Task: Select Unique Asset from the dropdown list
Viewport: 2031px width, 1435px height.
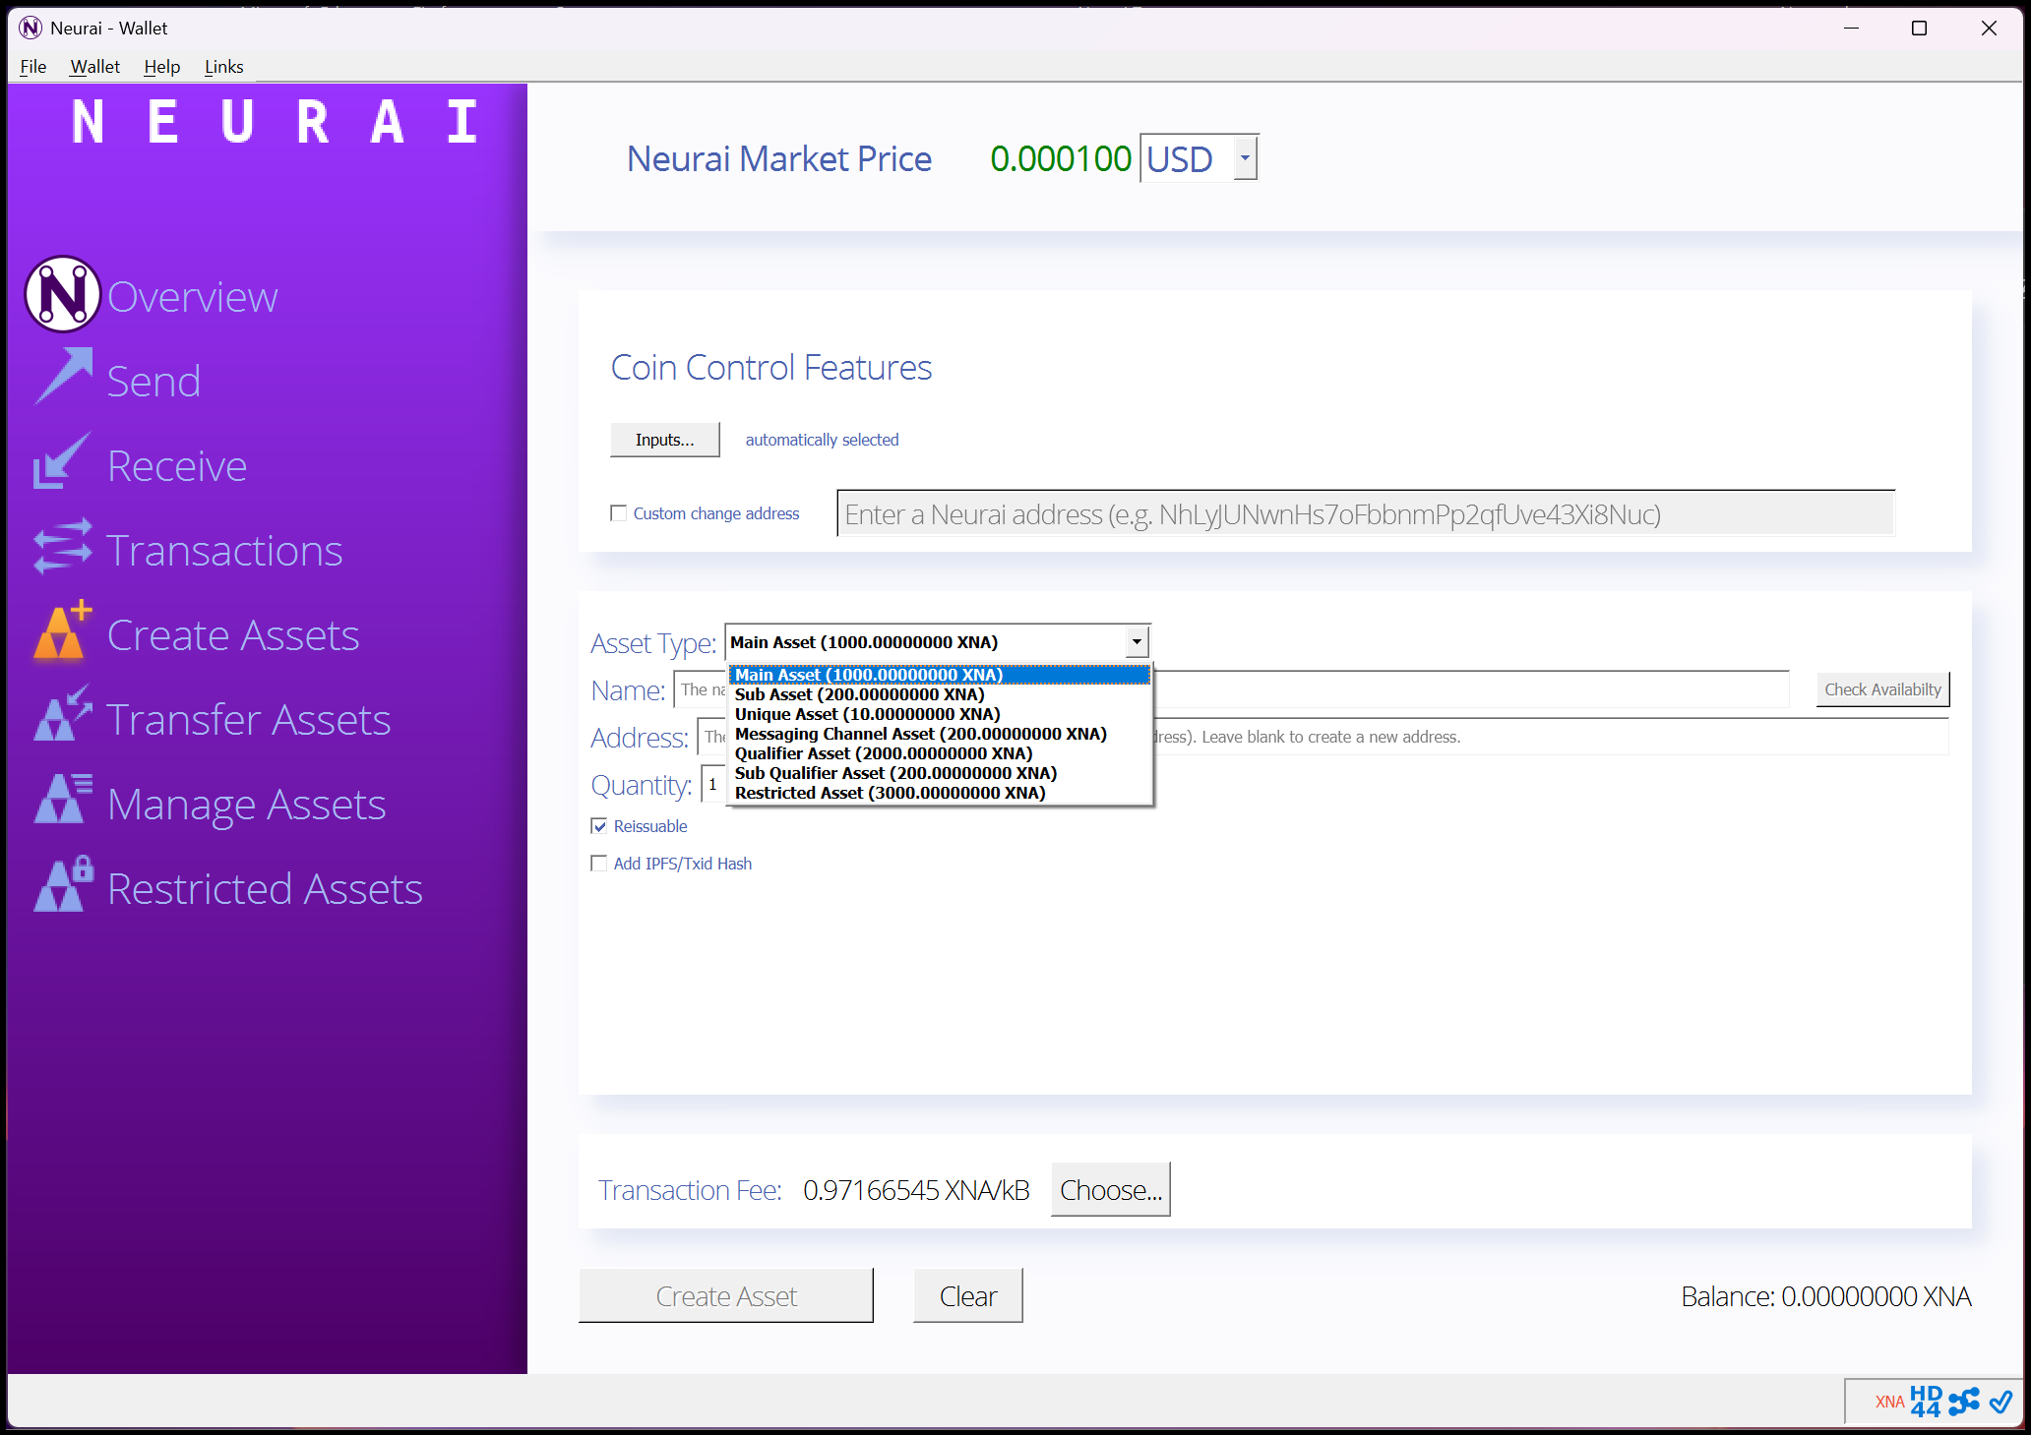Action: click(x=866, y=713)
